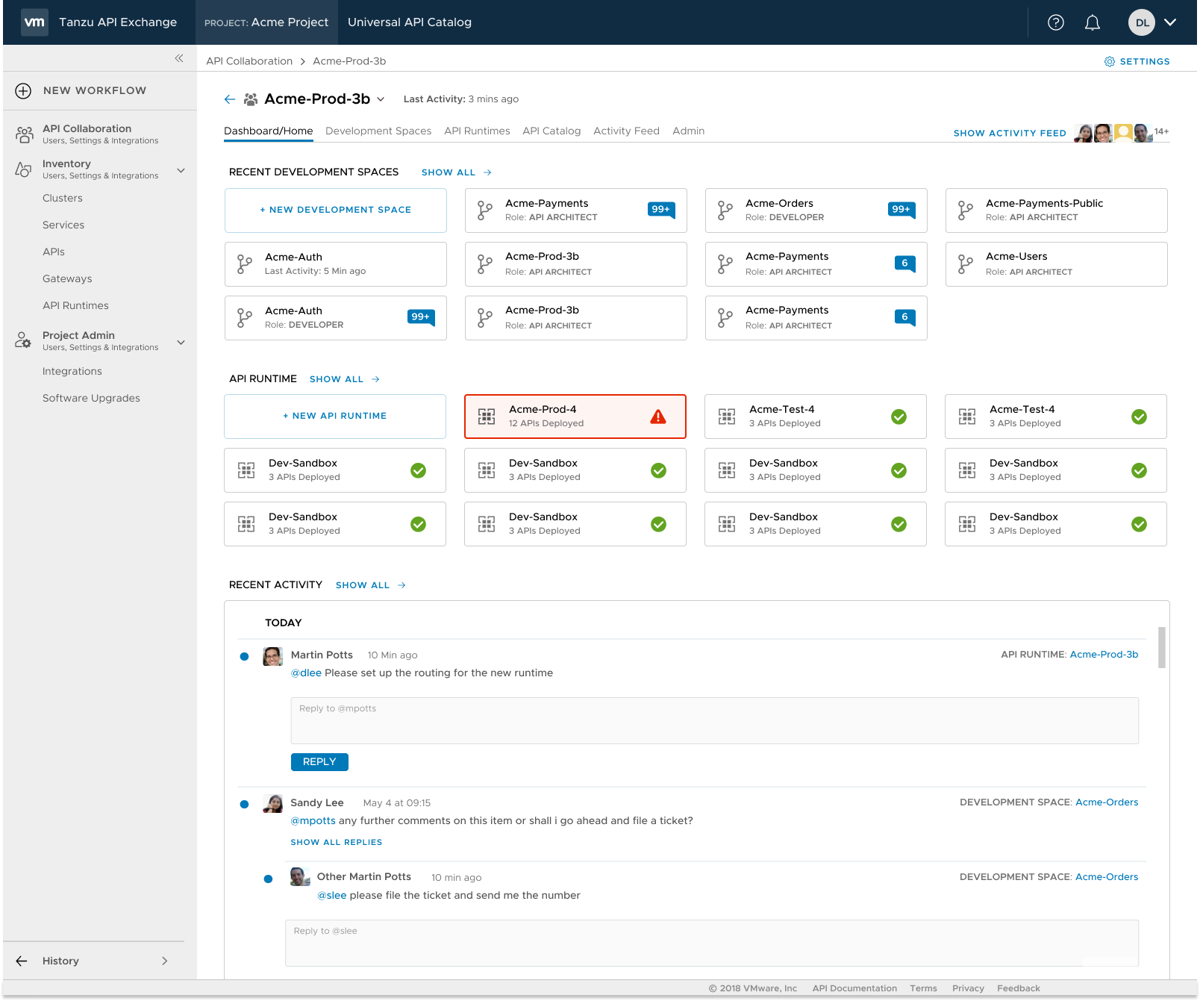The height and width of the screenshot is (1001, 1200).
Task: Switch to Admin tab
Action: click(688, 131)
